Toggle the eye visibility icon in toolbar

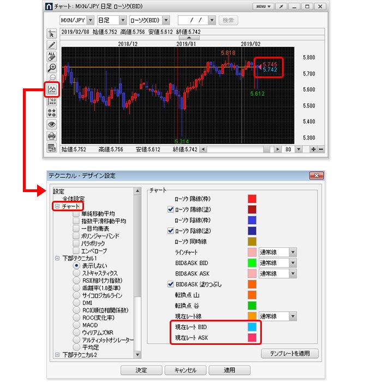pyautogui.click(x=52, y=124)
